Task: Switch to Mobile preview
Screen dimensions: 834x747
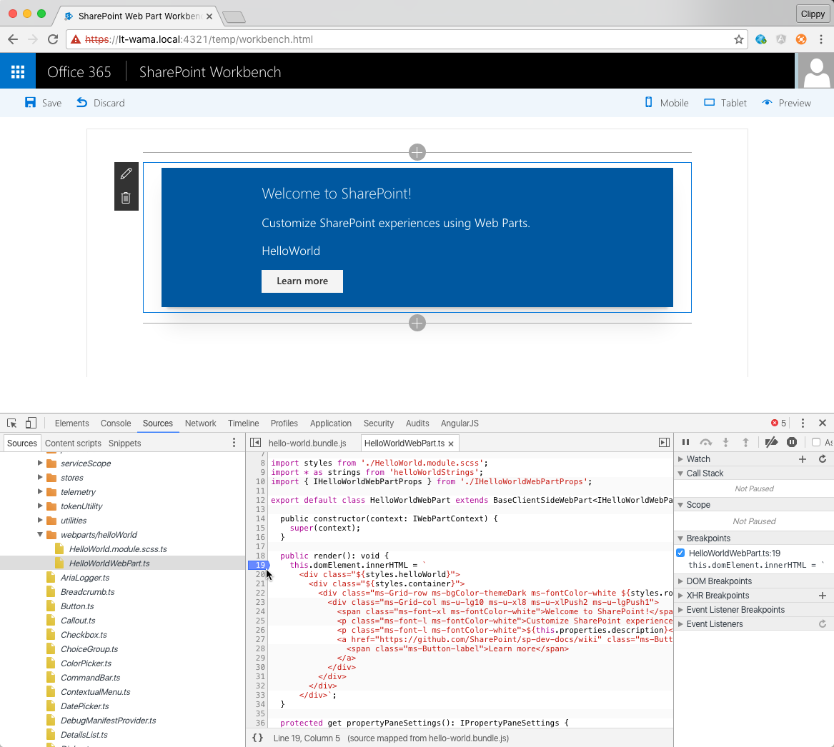Action: 667,103
